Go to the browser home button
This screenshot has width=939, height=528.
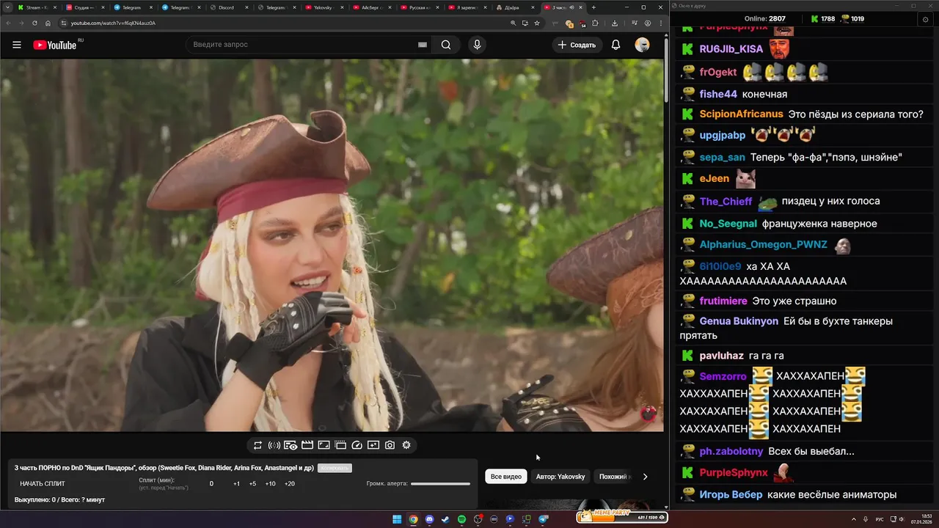point(48,23)
